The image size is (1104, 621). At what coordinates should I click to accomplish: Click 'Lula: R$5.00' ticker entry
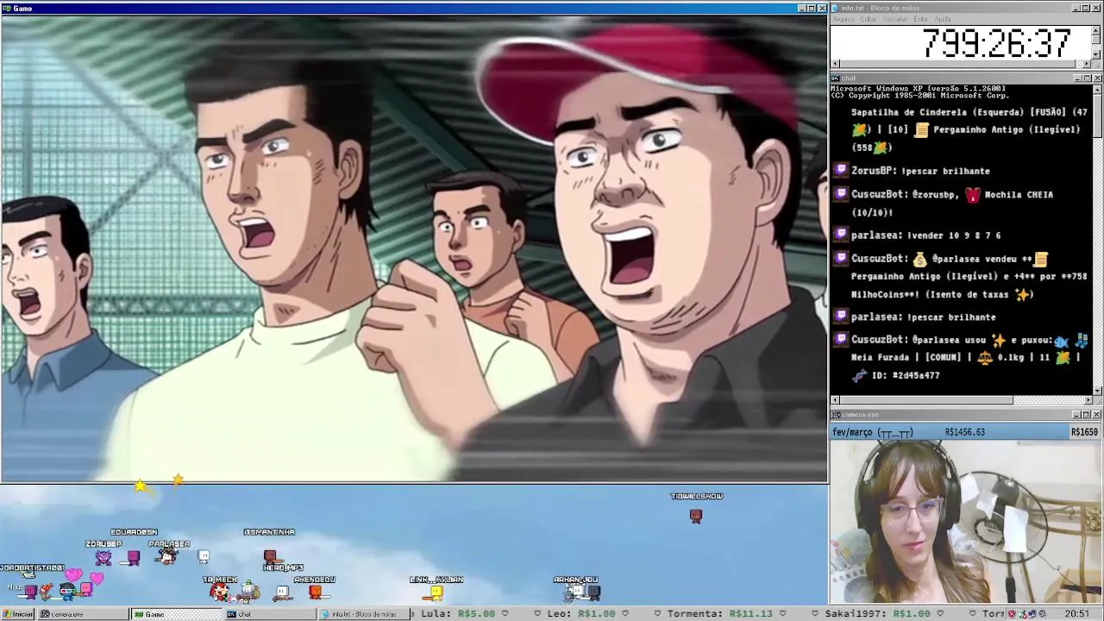[x=458, y=614]
